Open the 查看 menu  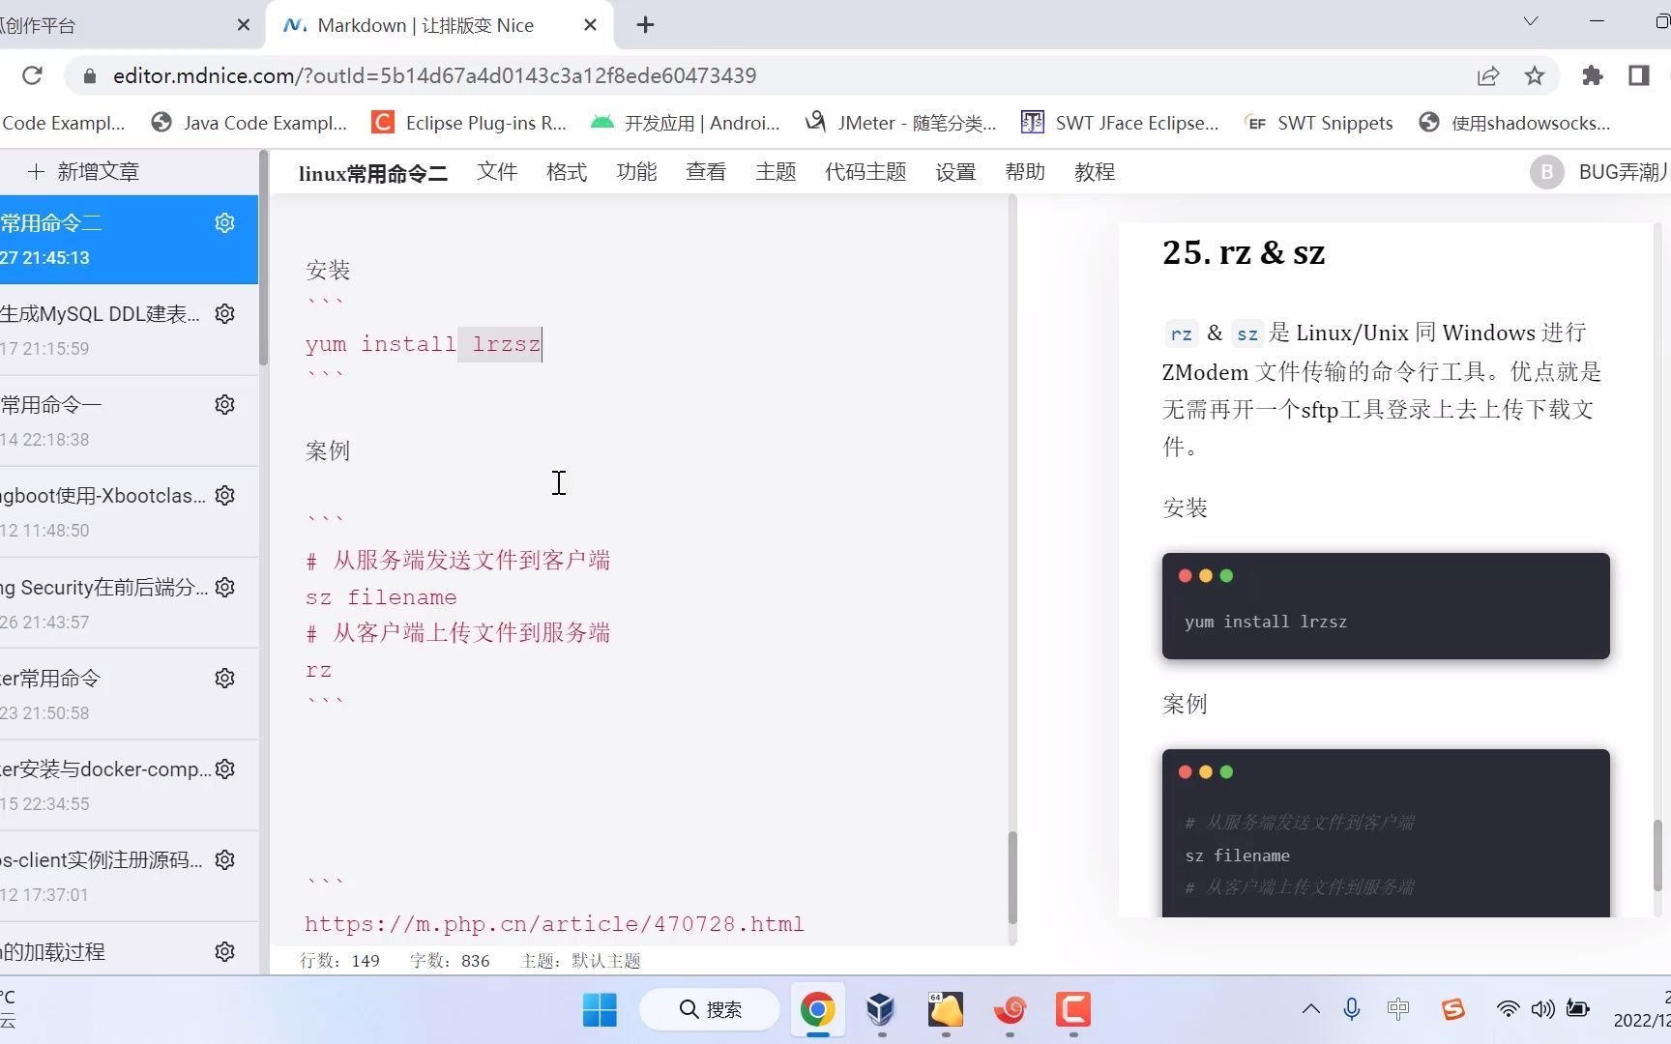coord(706,172)
